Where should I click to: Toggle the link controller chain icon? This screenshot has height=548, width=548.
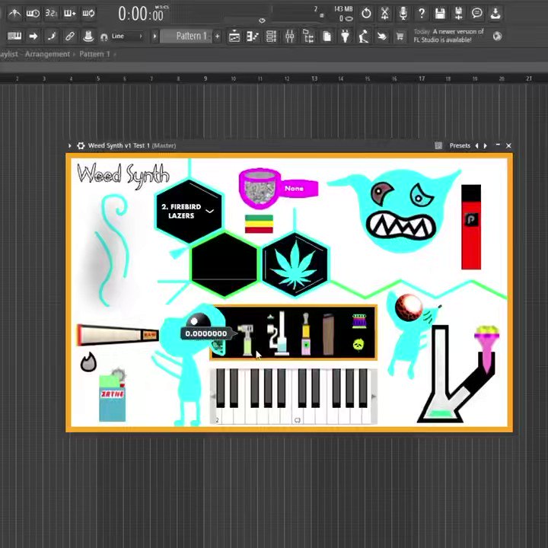[70, 36]
